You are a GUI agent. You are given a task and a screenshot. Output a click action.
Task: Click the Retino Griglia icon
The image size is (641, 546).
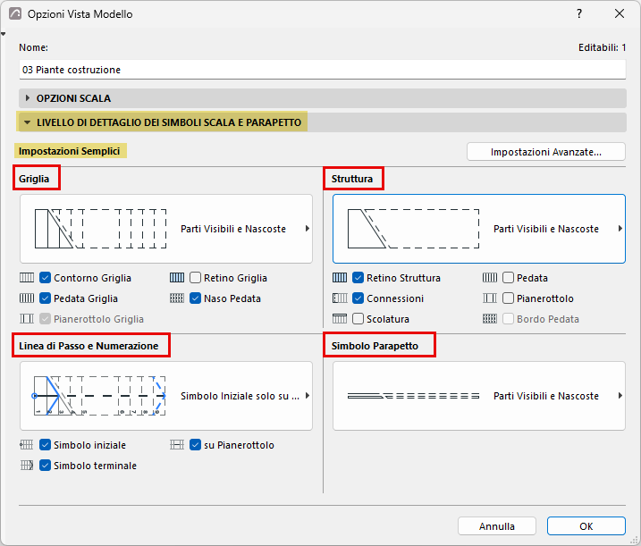click(177, 278)
